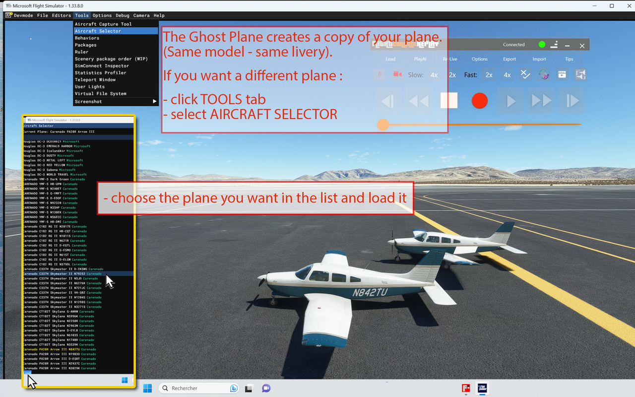Click the Rechercher taskbar search box

coord(199,388)
